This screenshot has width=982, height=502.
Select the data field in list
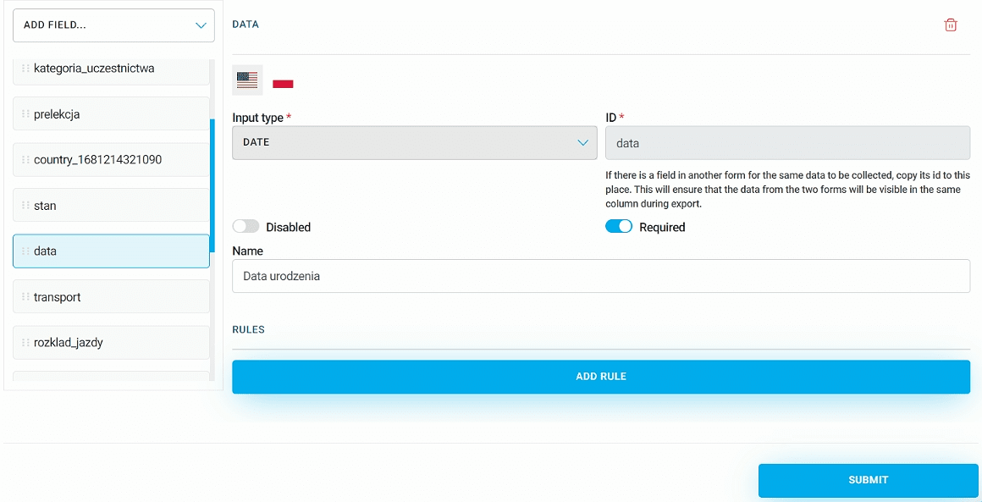click(x=111, y=251)
